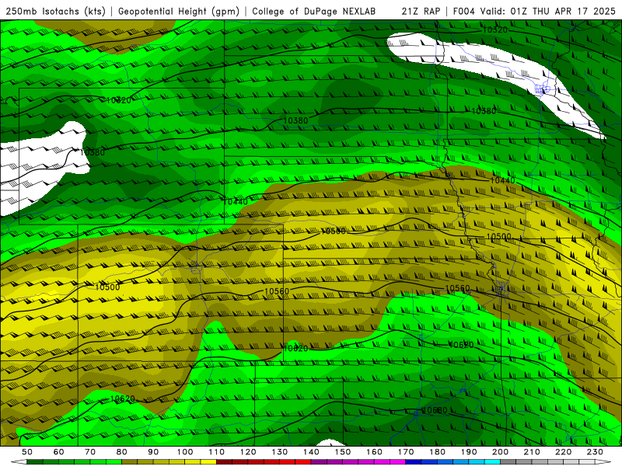Image resolution: width=622 pixels, height=466 pixels.
Task: Select the '220' scale number
Action: (564, 452)
